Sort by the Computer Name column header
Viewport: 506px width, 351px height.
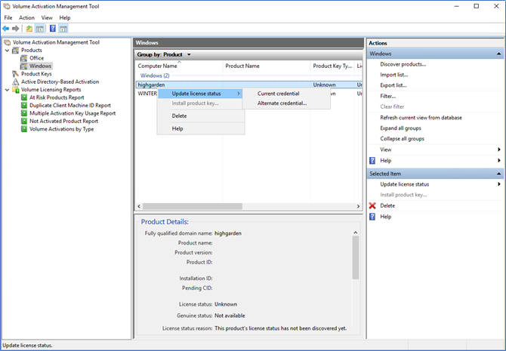pos(179,66)
